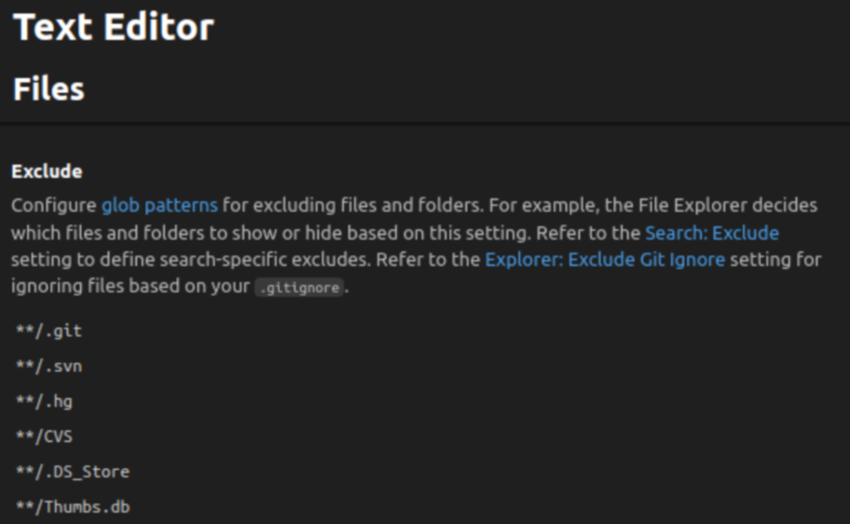Click the word Configure in description
850x524 pixels.
click(54, 205)
